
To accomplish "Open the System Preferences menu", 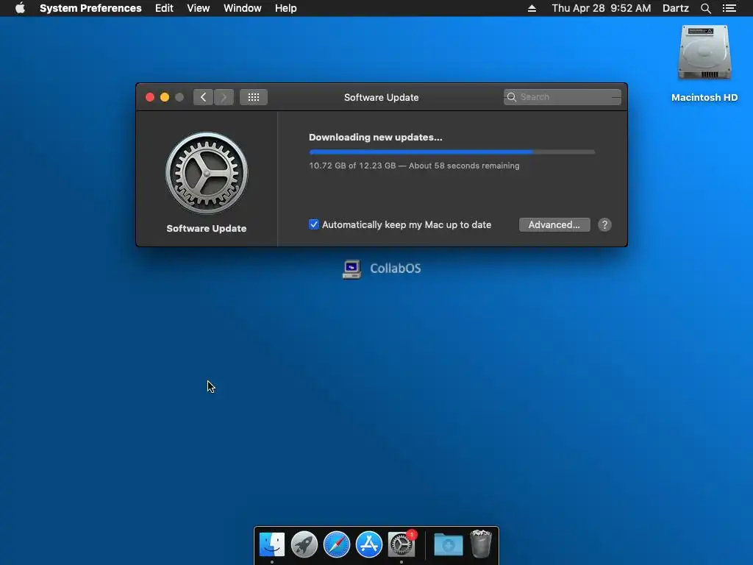I will tap(90, 8).
